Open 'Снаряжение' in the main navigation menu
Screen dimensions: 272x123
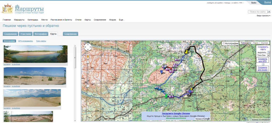[100, 20]
